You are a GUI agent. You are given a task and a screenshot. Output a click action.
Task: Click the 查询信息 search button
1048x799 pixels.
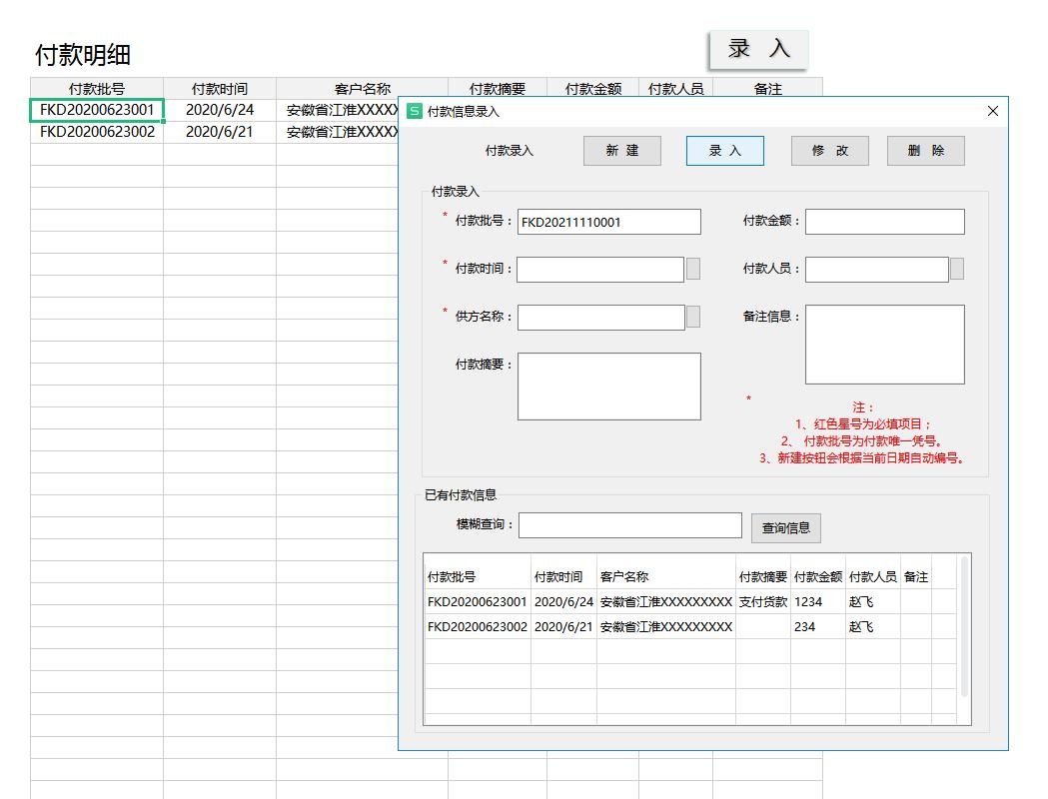pyautogui.click(x=785, y=527)
